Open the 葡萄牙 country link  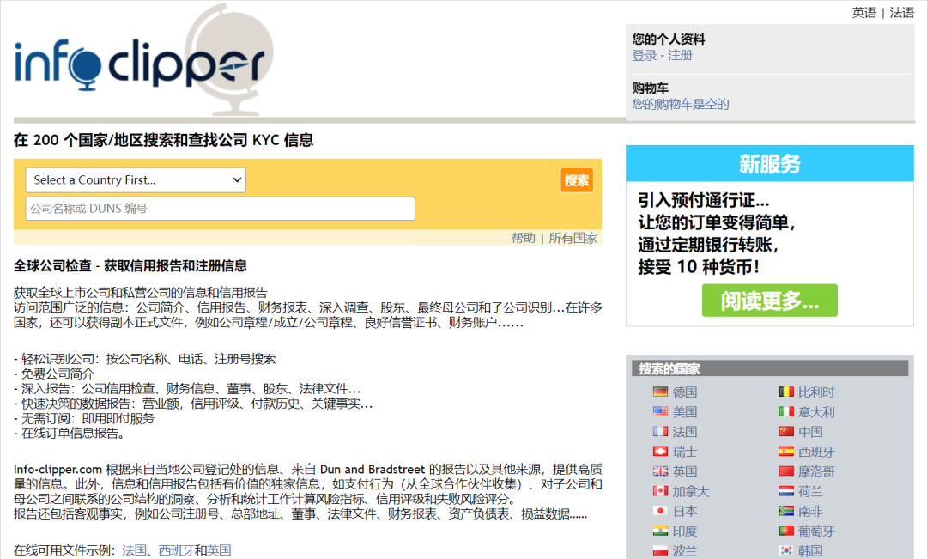[816, 532]
